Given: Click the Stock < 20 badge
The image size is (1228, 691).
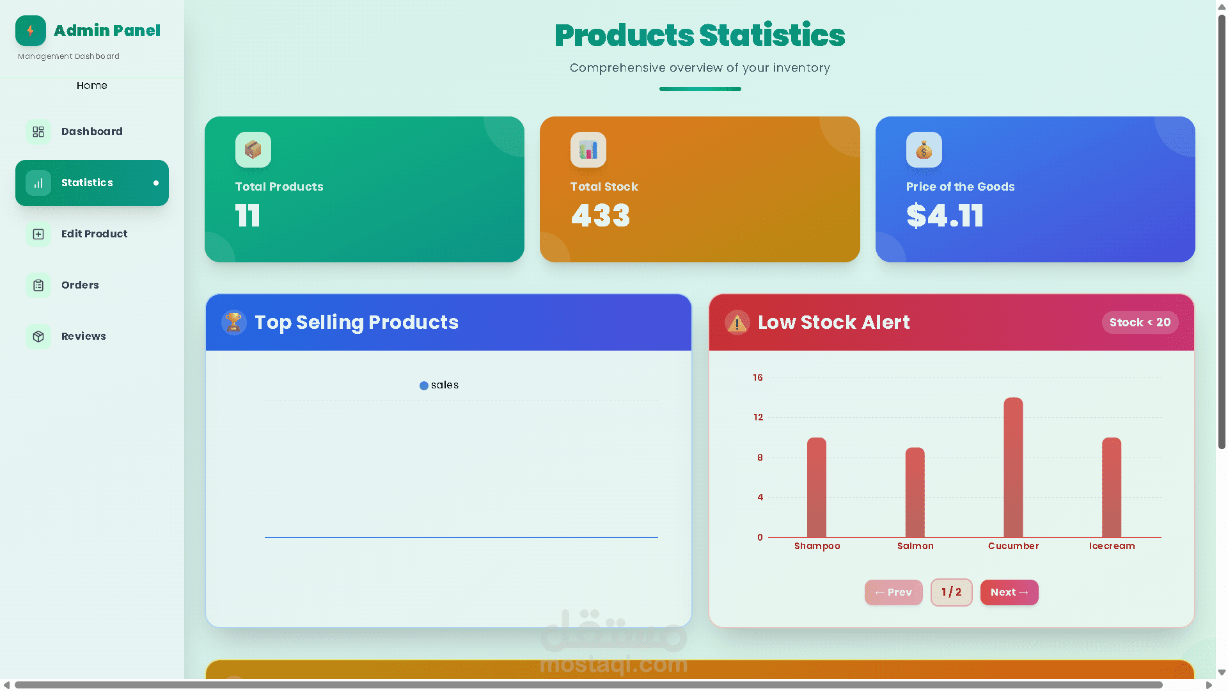Looking at the screenshot, I should coord(1139,322).
